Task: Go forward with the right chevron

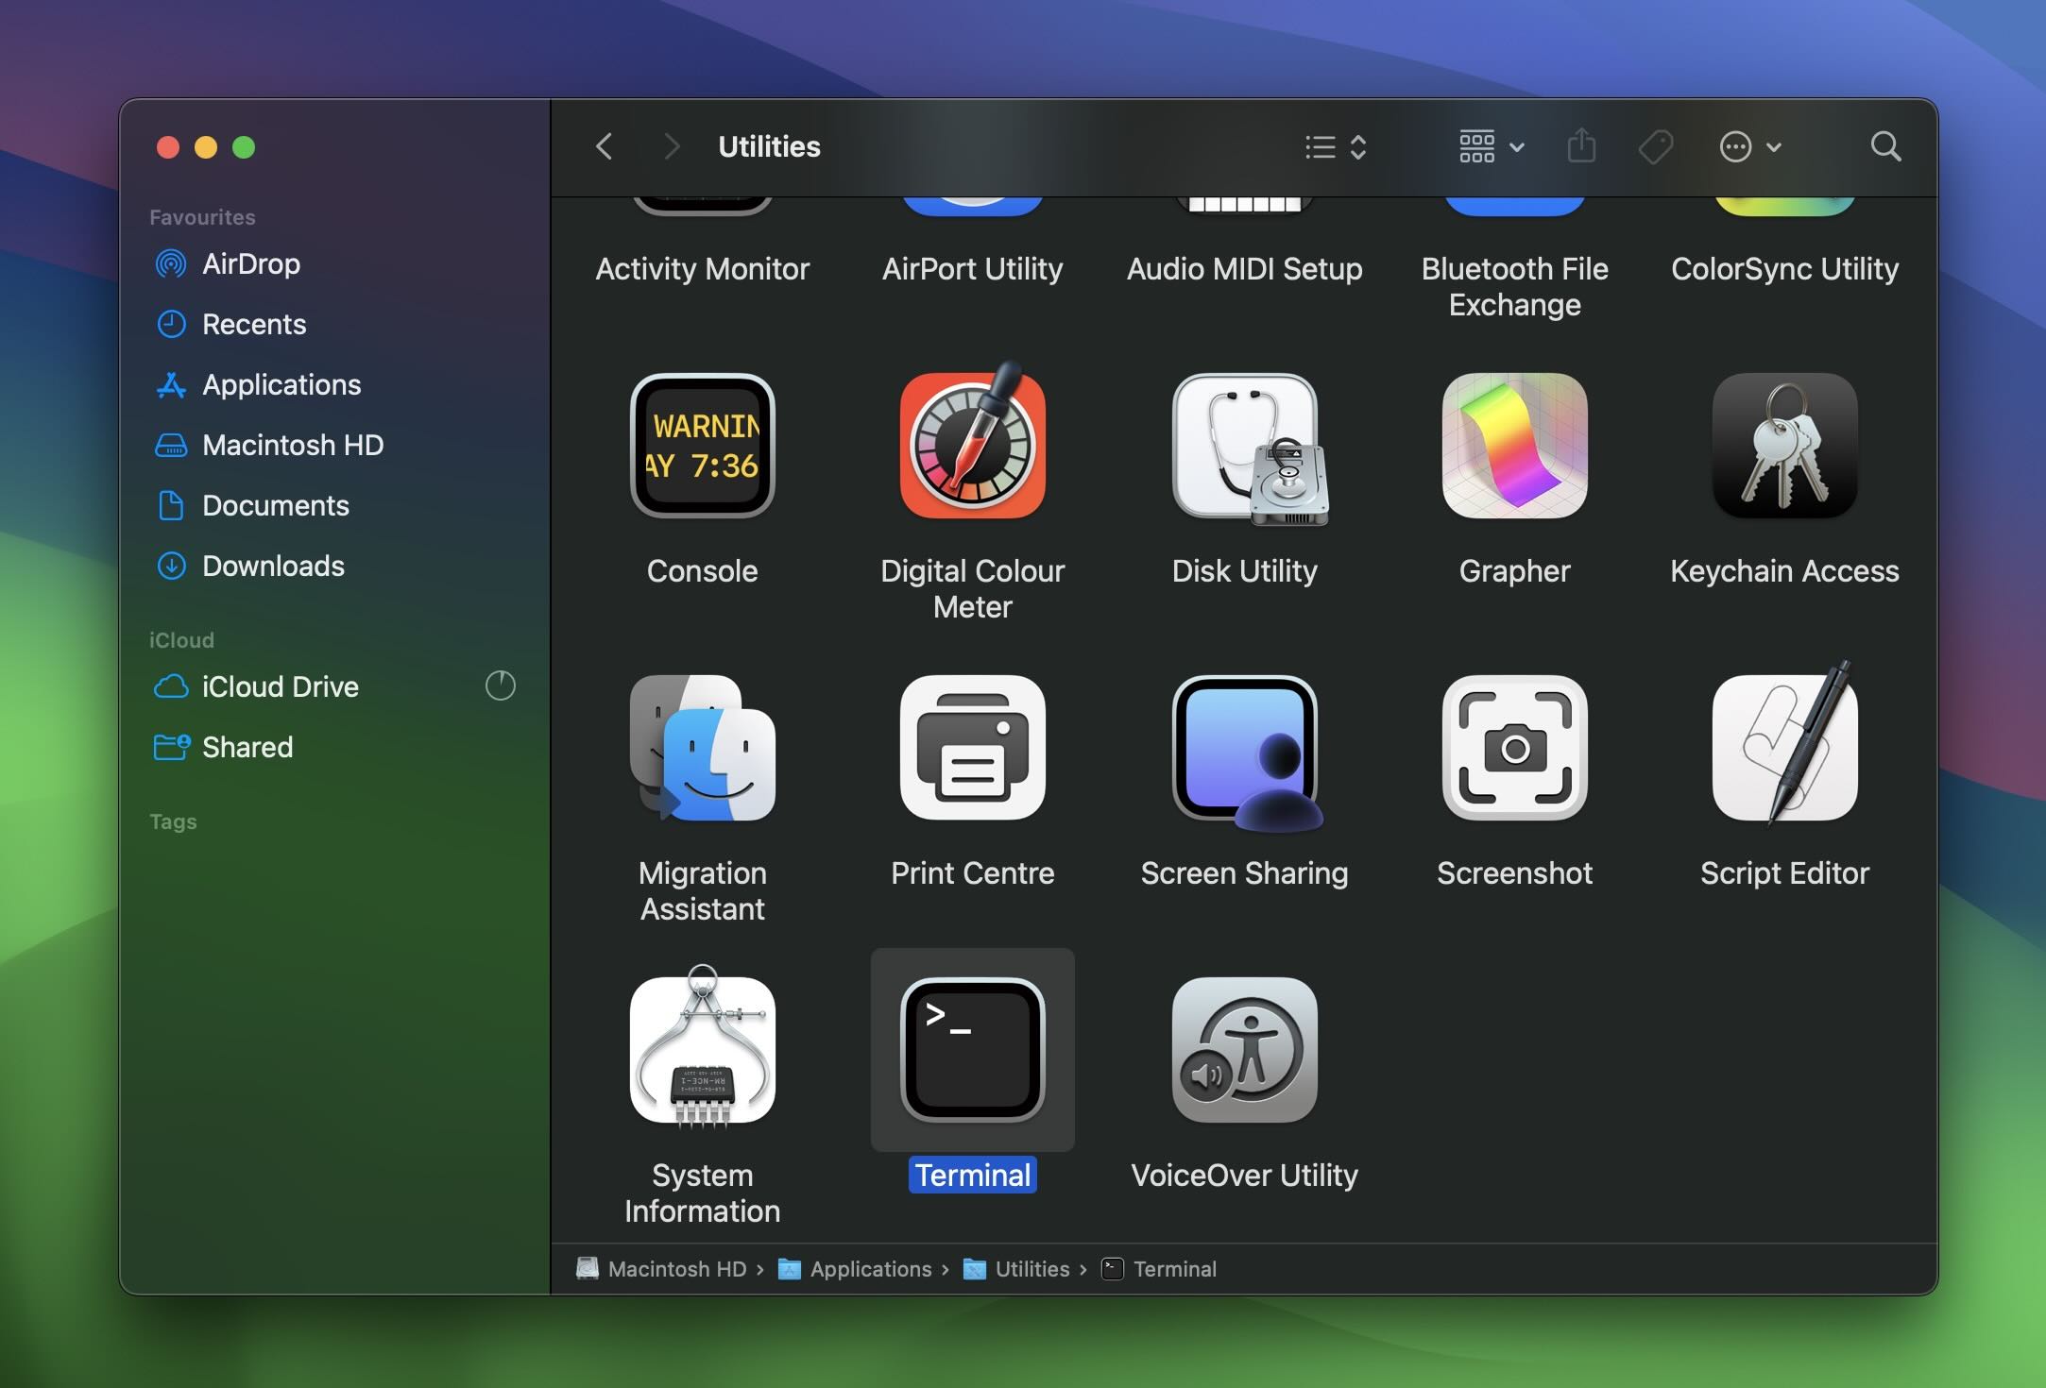Action: click(x=671, y=146)
